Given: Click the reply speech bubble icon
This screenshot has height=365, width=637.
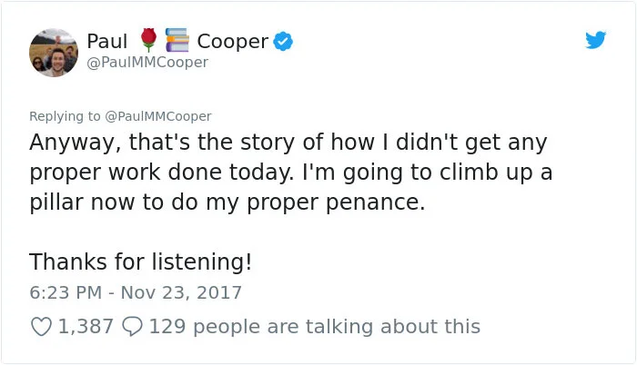Looking at the screenshot, I should tap(133, 327).
